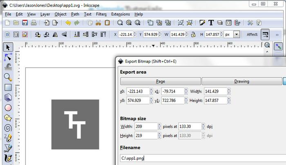Select the Pencil freehand tool
Screen dimensions: 286x165
click(8, 138)
